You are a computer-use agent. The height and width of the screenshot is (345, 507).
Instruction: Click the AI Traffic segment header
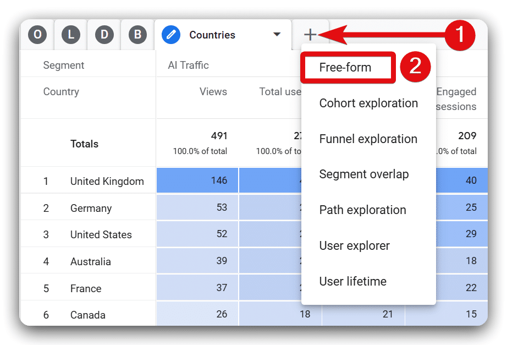pos(188,65)
